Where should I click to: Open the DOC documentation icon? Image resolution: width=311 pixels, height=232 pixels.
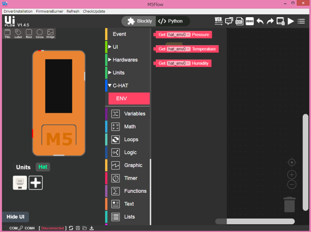(x=239, y=21)
